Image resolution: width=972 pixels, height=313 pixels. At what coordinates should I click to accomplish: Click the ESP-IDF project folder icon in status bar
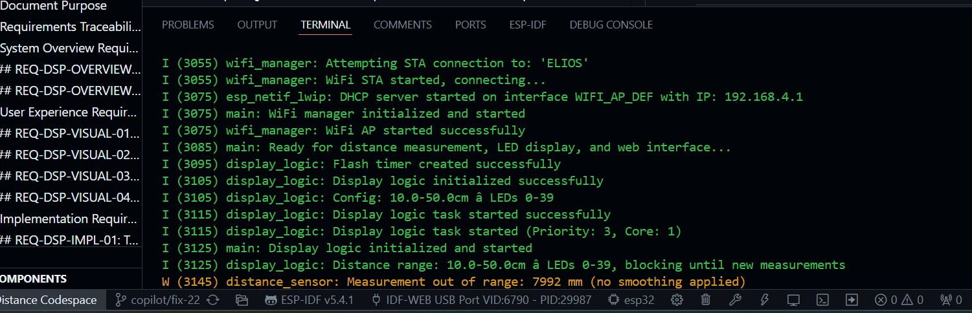242,300
